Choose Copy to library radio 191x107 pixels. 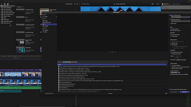pyautogui.click(x=171, y=29)
